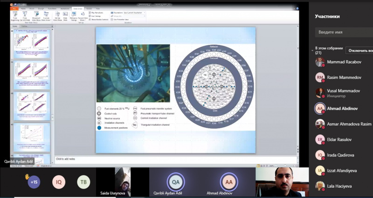Viewport: 373px width, 198px height.
Task: Select the first slide thumbnail in panel
Action: pyautogui.click(x=32, y=43)
